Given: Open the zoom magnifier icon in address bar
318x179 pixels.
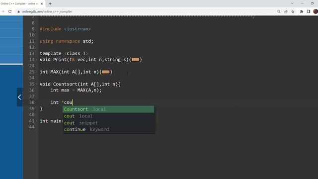Looking at the screenshot, I should pyautogui.click(x=279, y=11).
